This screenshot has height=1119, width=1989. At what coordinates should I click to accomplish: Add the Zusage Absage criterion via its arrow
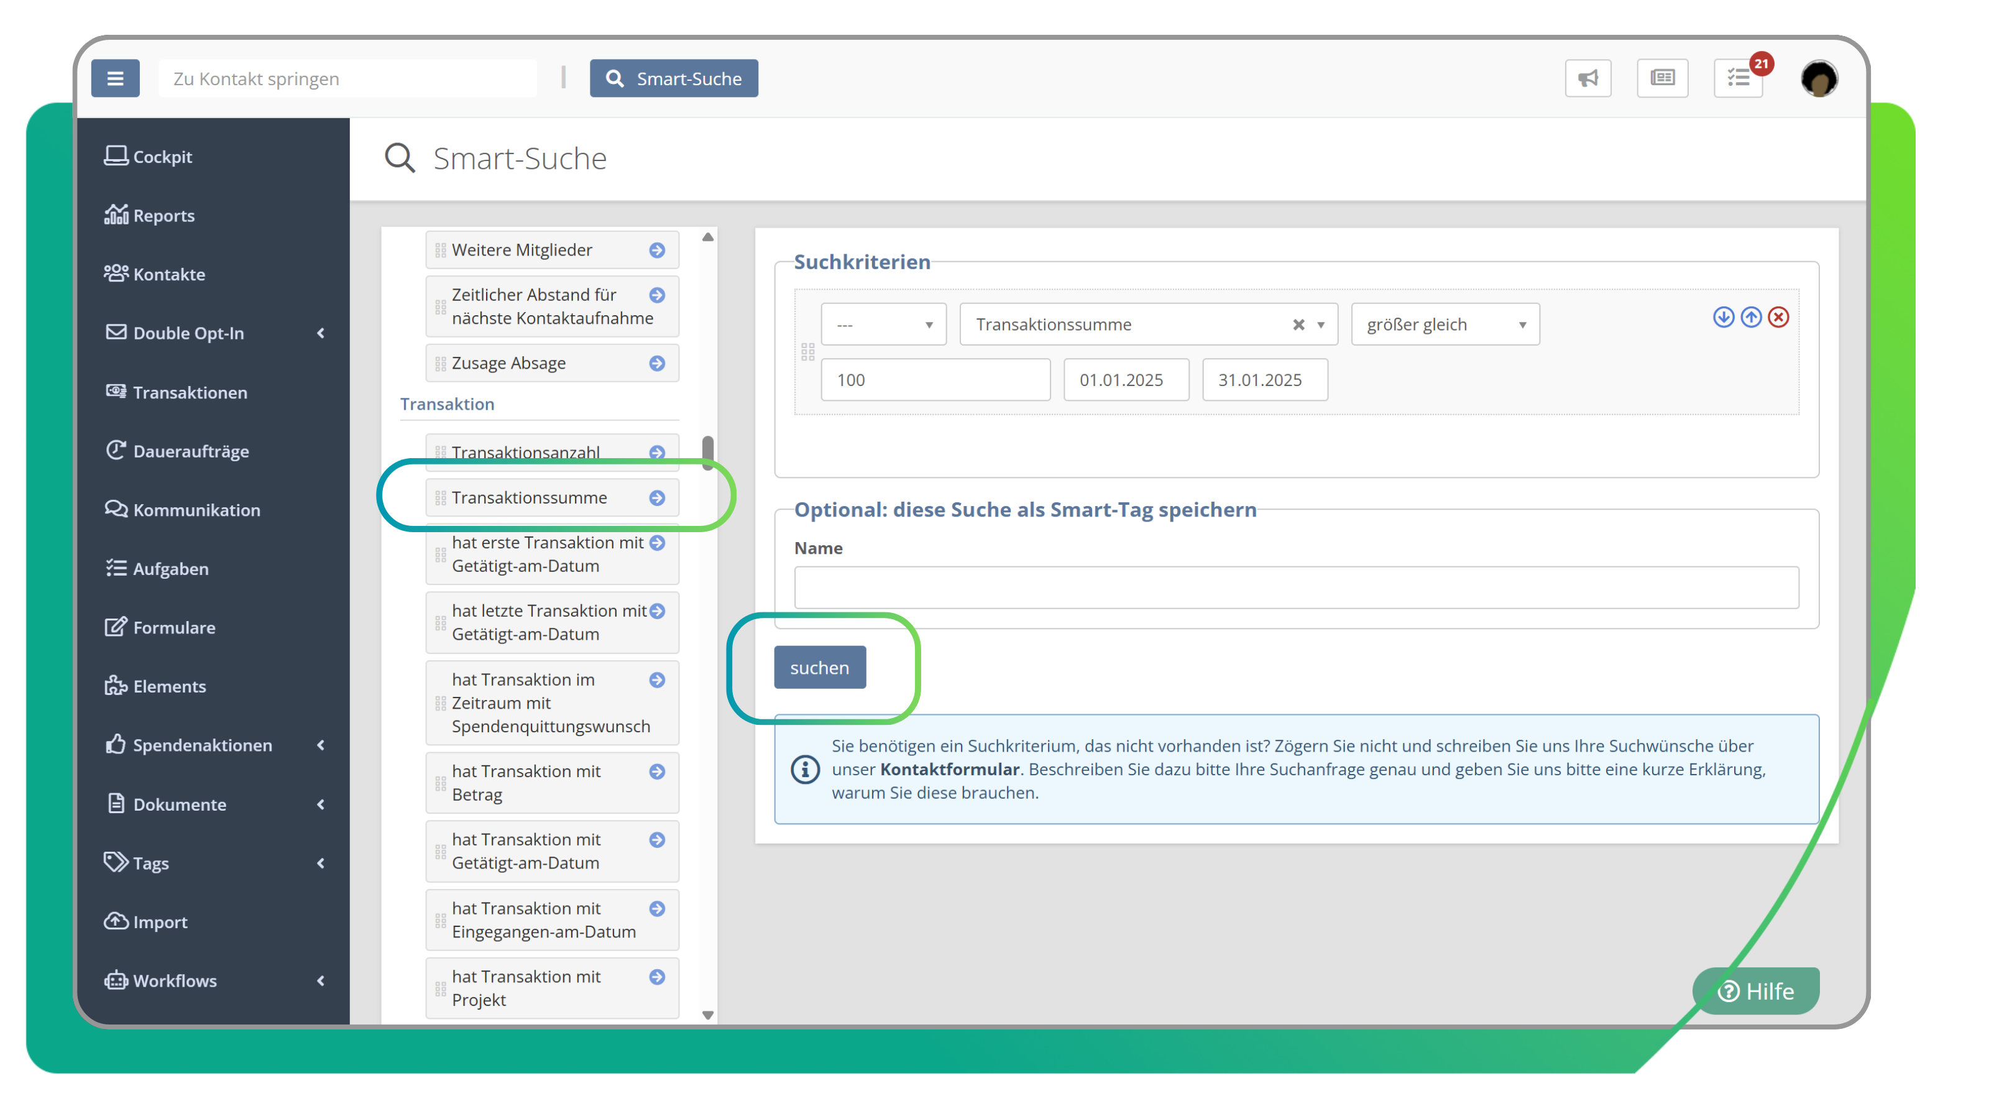657,363
